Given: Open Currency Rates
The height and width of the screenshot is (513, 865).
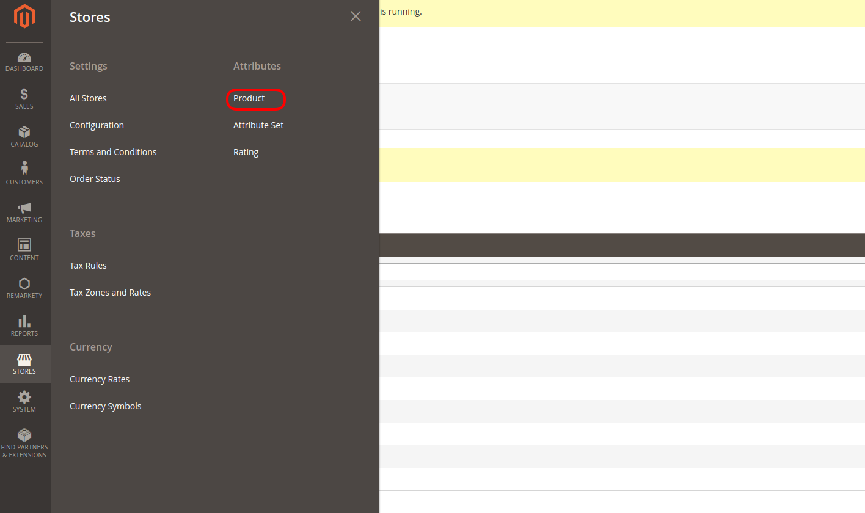Looking at the screenshot, I should pyautogui.click(x=100, y=379).
